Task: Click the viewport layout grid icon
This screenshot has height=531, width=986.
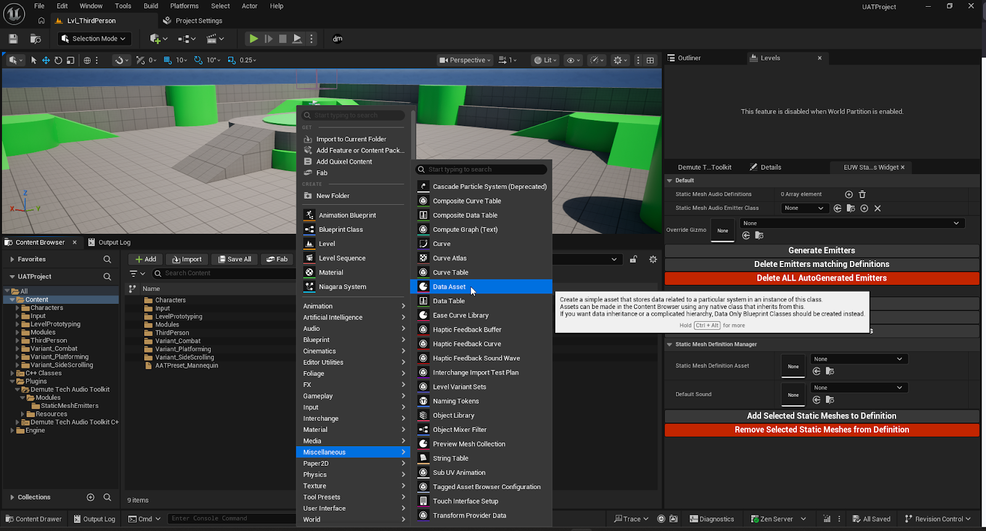Action: 650,60
